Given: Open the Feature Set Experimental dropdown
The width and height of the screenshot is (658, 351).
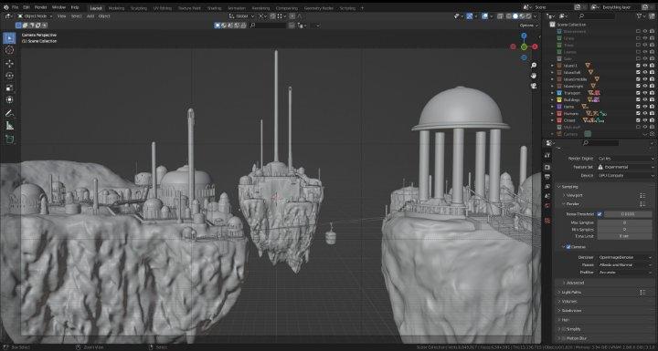Looking at the screenshot, I should tap(626, 167).
